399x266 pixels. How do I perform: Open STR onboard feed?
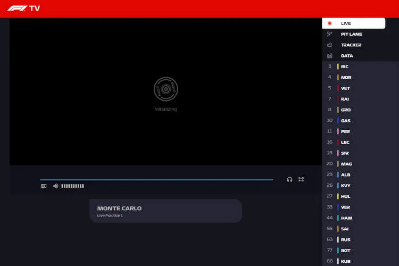pos(360,153)
